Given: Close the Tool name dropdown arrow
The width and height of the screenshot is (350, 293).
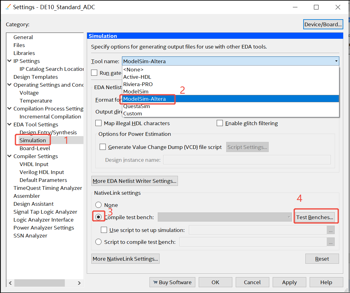Looking at the screenshot, I should point(336,61).
